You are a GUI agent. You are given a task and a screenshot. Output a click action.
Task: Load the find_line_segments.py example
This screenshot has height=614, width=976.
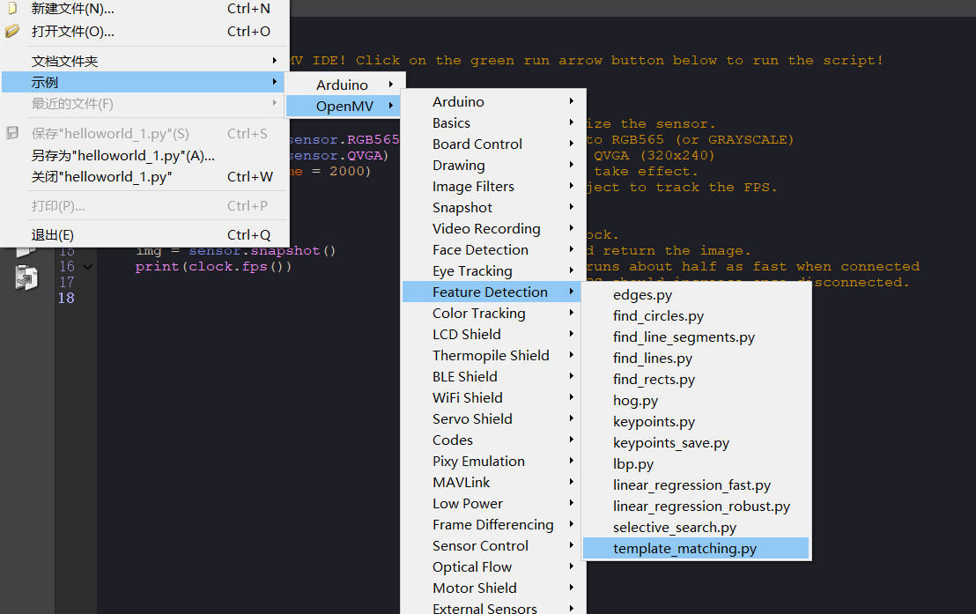pyautogui.click(x=696, y=337)
